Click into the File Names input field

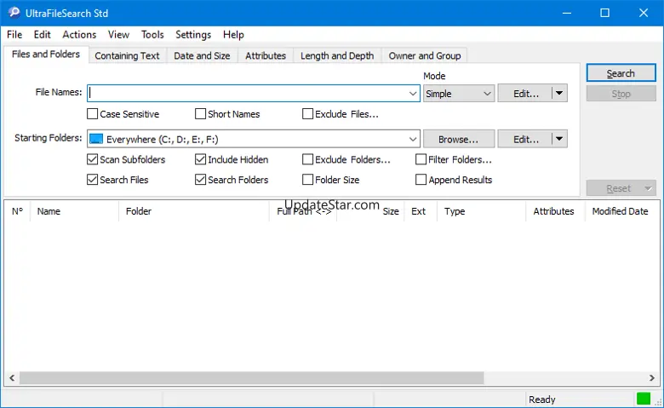[248, 93]
